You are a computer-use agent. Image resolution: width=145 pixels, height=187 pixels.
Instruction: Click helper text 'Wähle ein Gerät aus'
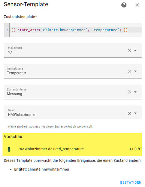[50, 127]
